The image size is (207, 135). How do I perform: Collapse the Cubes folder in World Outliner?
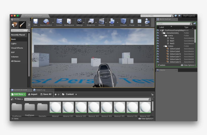pyautogui.click(x=164, y=46)
